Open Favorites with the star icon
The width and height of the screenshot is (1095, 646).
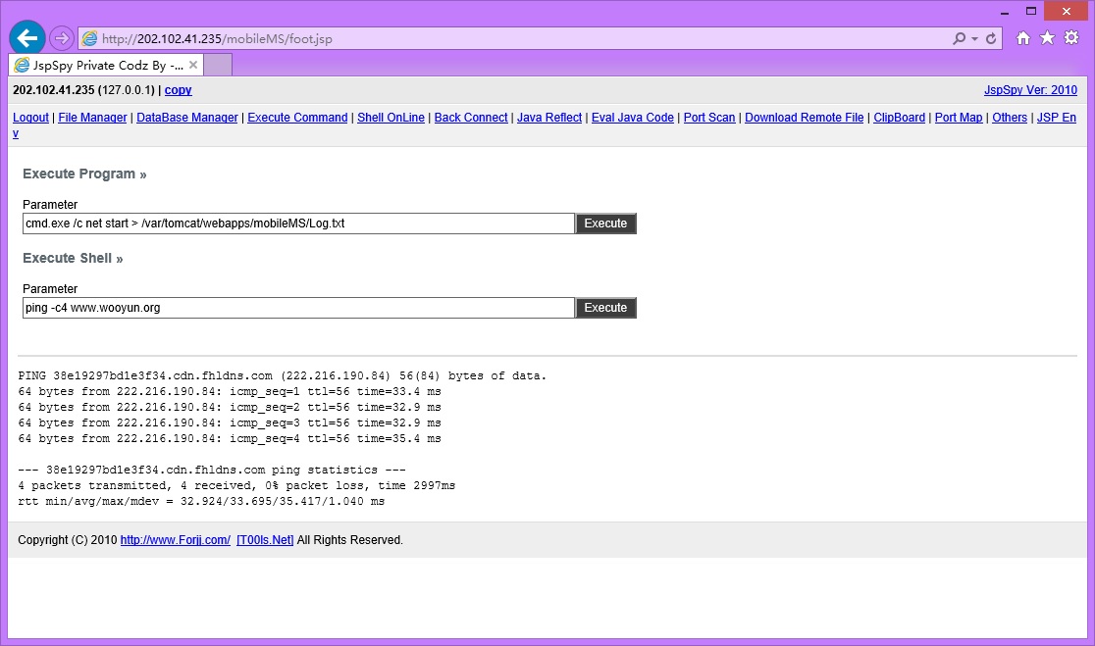pyautogui.click(x=1048, y=37)
